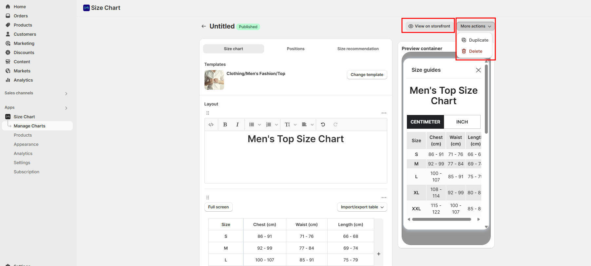Expand the Sales channels section
This screenshot has height=266, width=591.
(66, 94)
